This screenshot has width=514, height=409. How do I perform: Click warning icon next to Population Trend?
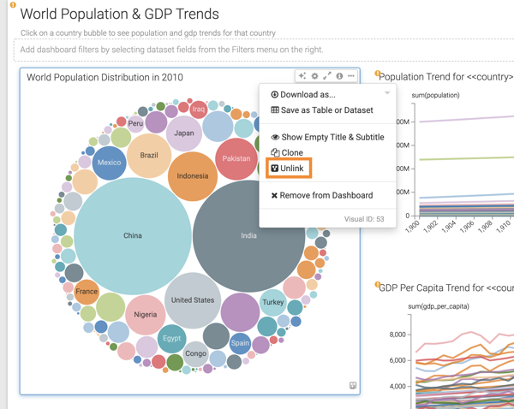point(377,74)
